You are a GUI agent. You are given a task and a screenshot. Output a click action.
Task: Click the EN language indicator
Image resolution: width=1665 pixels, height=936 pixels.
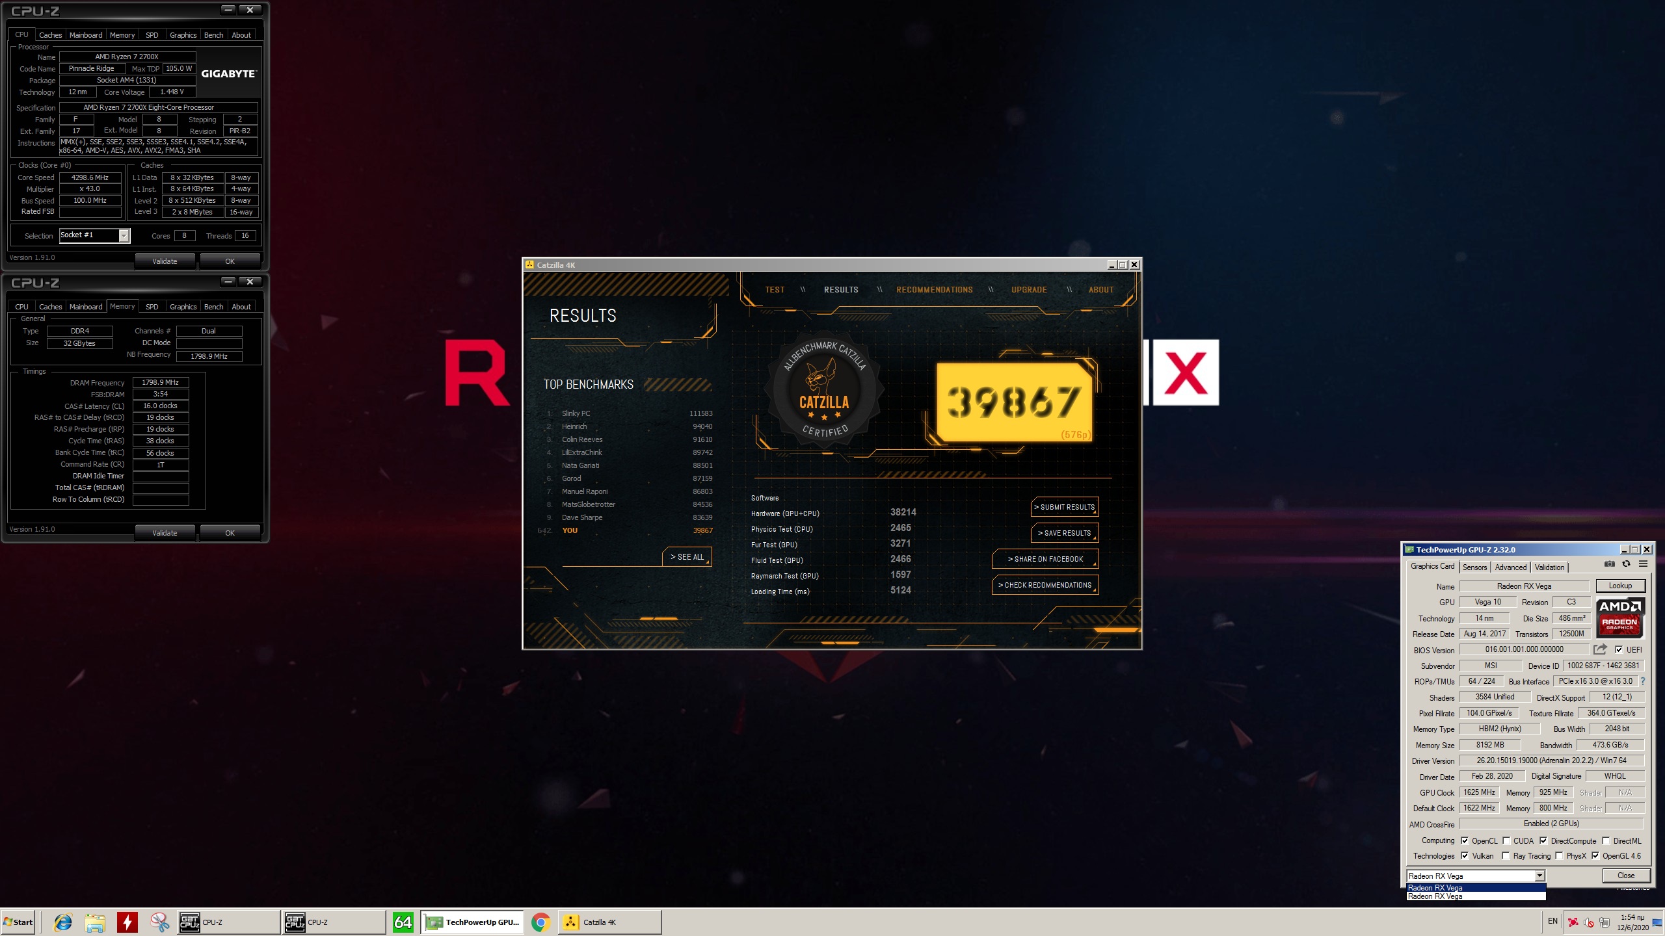[x=1552, y=921]
